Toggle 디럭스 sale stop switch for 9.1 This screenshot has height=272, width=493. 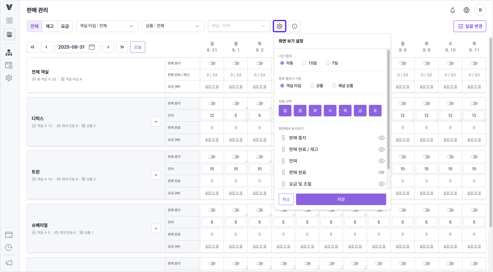tap(236, 103)
